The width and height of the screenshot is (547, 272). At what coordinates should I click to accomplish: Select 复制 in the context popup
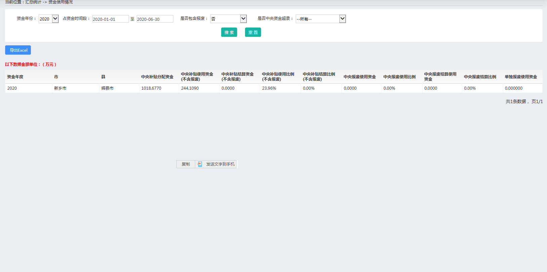(x=186, y=164)
